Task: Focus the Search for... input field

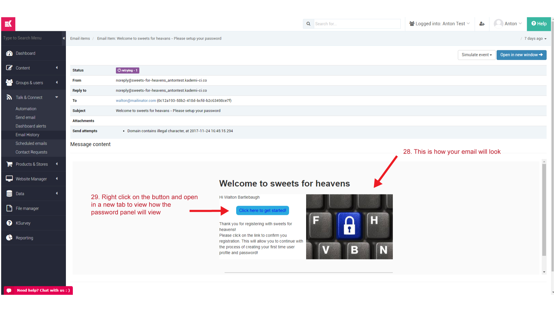Action: [x=357, y=24]
